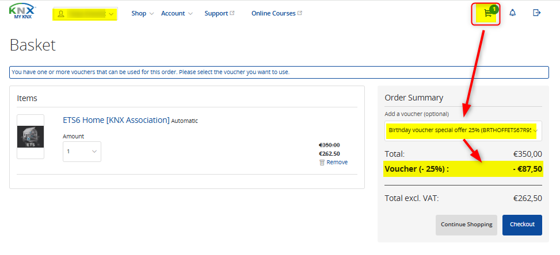Expand the Account menu
The height and width of the screenshot is (255, 560).
click(177, 14)
